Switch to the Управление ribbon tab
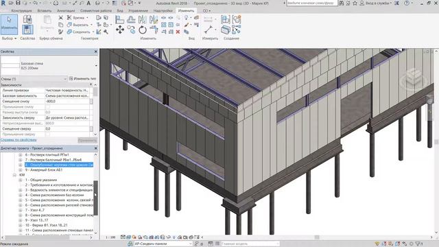The width and height of the screenshot is (439, 247). point(138,11)
